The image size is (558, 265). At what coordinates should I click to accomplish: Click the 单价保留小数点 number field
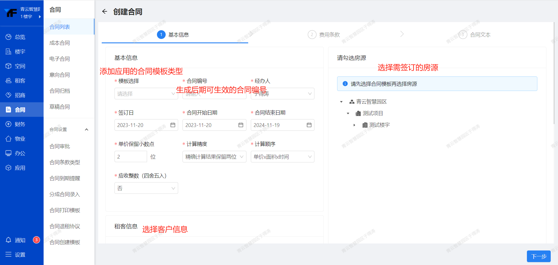(130, 157)
